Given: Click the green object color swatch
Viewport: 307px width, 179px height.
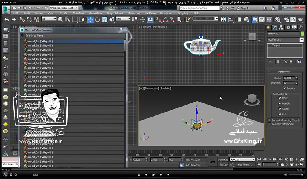Looking at the screenshot, I should (302, 34).
